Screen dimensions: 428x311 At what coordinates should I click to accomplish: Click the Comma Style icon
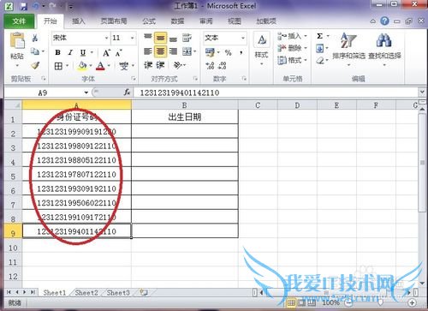pos(241,52)
